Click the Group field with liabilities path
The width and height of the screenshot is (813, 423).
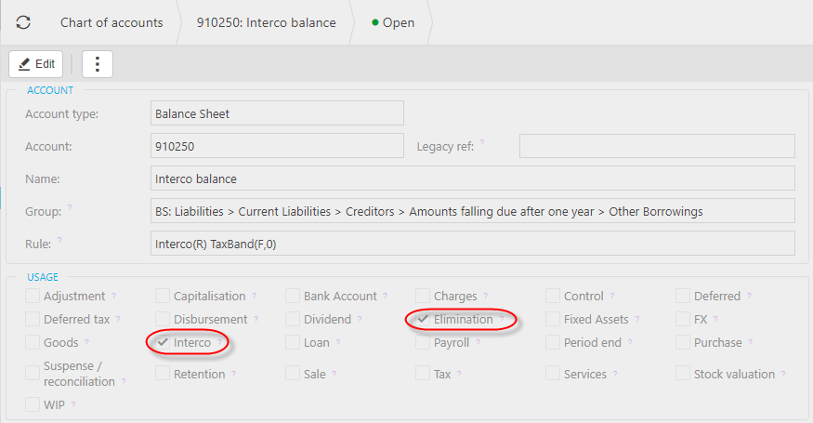click(472, 211)
